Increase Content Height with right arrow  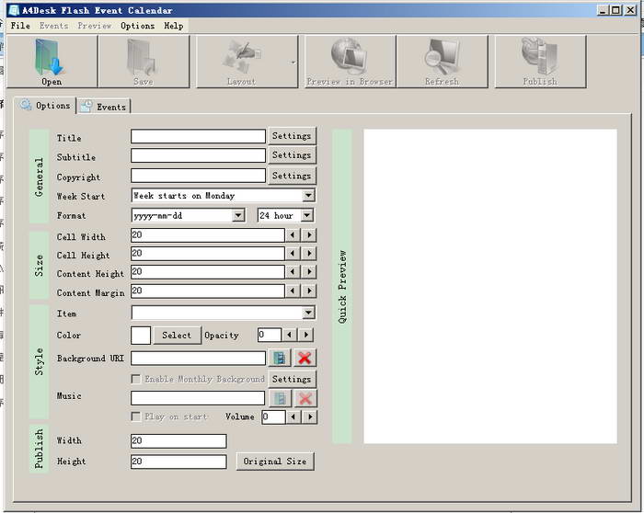coord(309,272)
